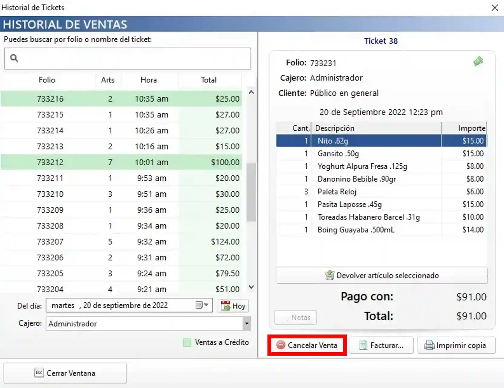The width and height of the screenshot is (504, 388).
Task: Click the basket icon on Devolver artículo
Action: click(x=329, y=275)
